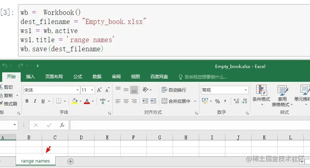Open the 页面布局 ribbon tab
The image size is (310, 168).
tap(54, 77)
